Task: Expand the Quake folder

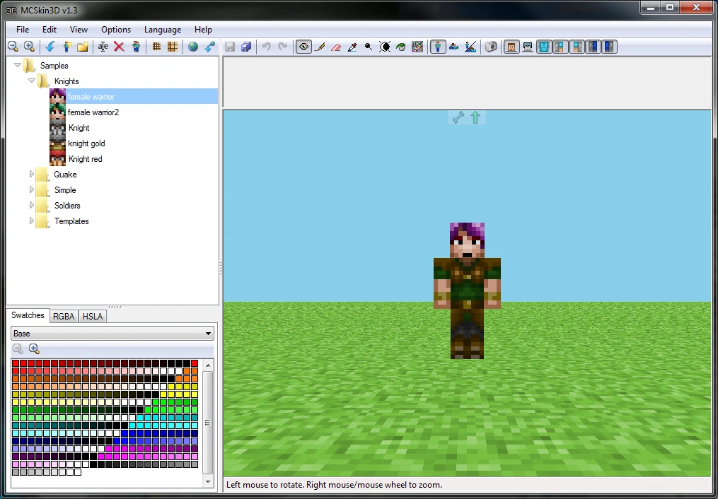Action: 32,175
